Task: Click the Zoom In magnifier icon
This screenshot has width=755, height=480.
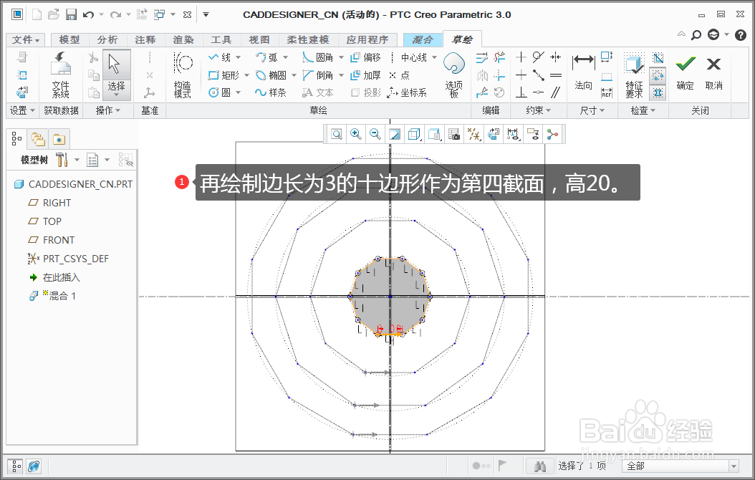Action: point(356,134)
